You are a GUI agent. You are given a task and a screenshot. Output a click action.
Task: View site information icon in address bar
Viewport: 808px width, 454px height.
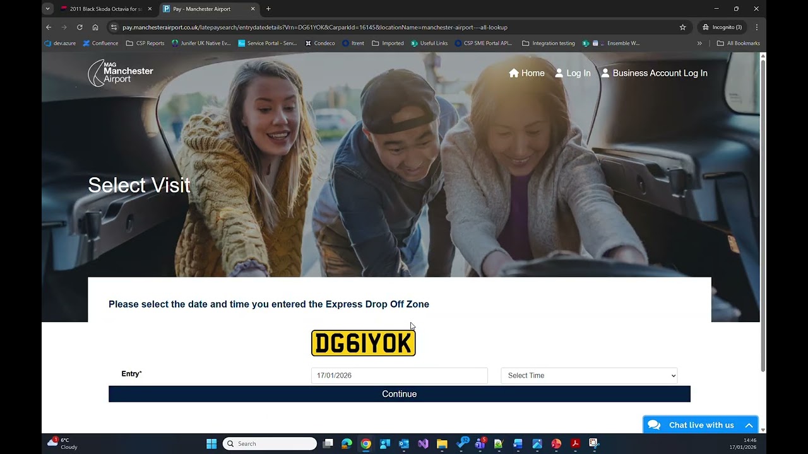pos(114,27)
